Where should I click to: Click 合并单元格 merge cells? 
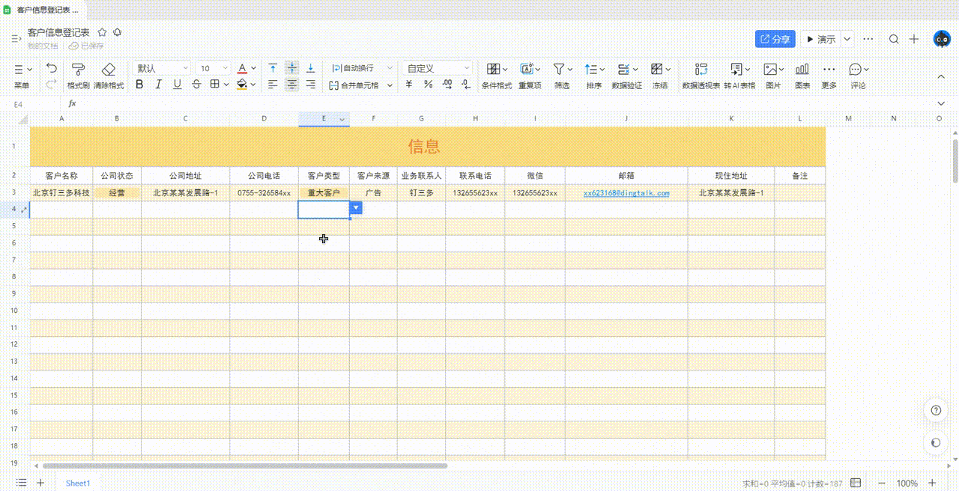coord(354,85)
